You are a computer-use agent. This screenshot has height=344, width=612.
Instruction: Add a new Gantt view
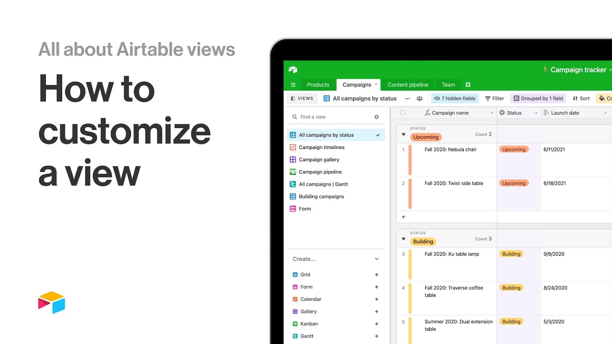(377, 336)
